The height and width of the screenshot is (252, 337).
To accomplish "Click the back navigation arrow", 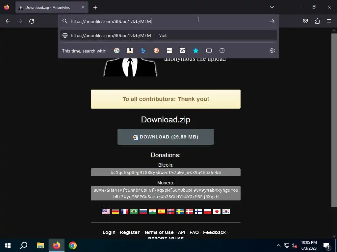I will coord(8,21).
